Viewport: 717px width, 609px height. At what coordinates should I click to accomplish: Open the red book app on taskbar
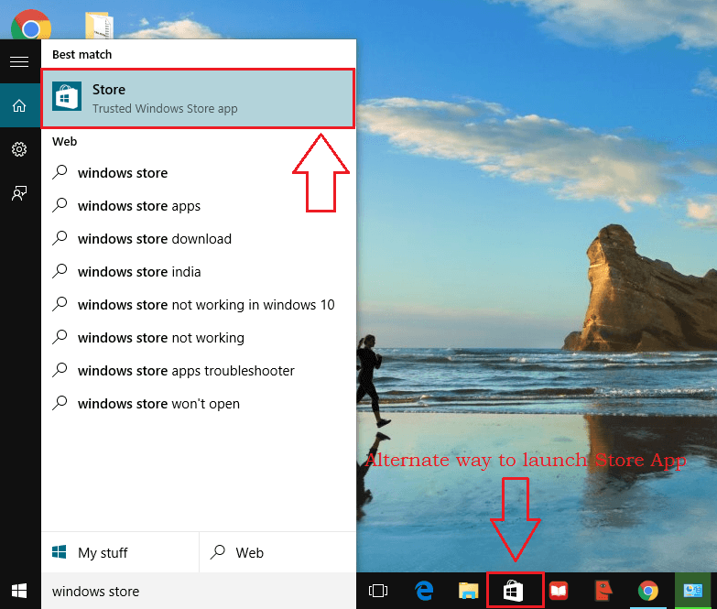coord(559,592)
